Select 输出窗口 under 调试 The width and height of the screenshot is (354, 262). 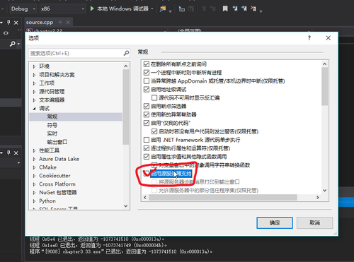(x=57, y=142)
